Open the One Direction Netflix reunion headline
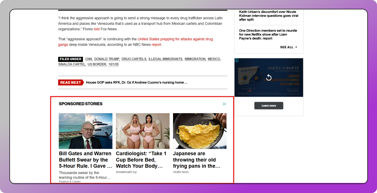This screenshot has height=193, width=377. pyautogui.click(x=268, y=34)
